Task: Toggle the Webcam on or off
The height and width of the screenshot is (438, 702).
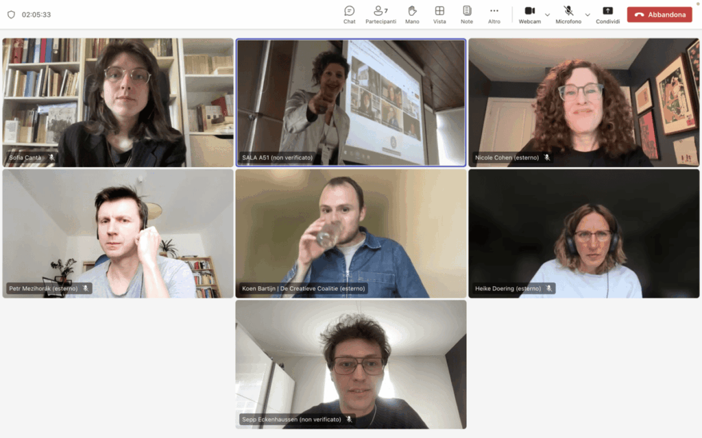Action: 530,15
